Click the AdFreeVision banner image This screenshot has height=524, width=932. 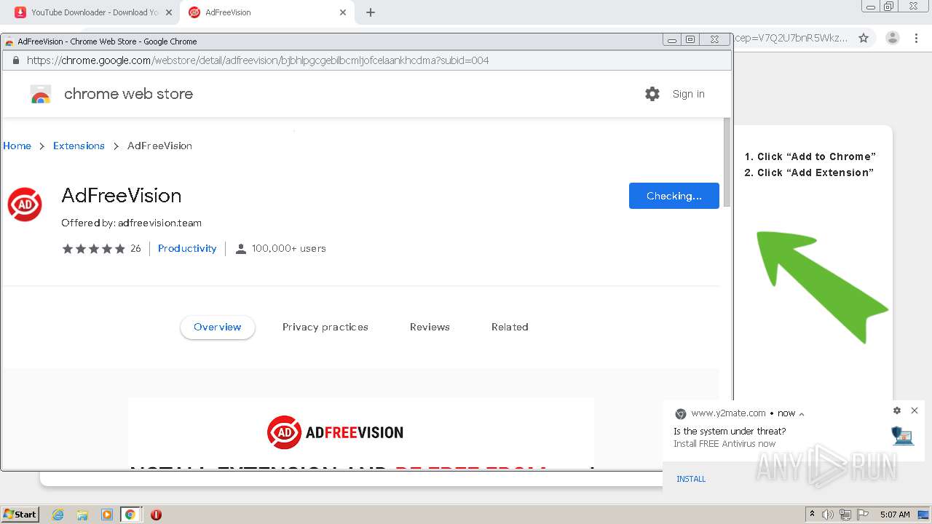coord(361,433)
